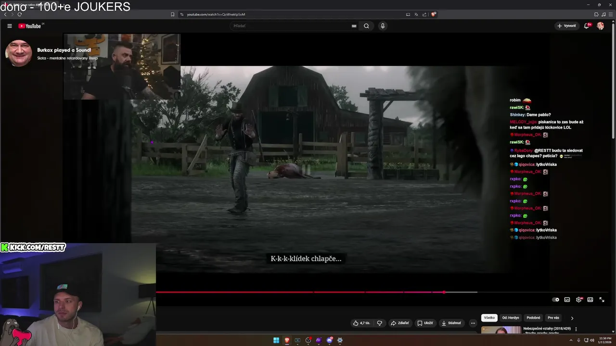Click the Uložiť save button
This screenshot has width=616, height=346.
[x=425, y=323]
